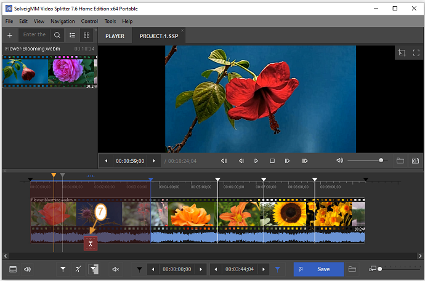
Task: Open output folder next to Save
Action: 352,269
